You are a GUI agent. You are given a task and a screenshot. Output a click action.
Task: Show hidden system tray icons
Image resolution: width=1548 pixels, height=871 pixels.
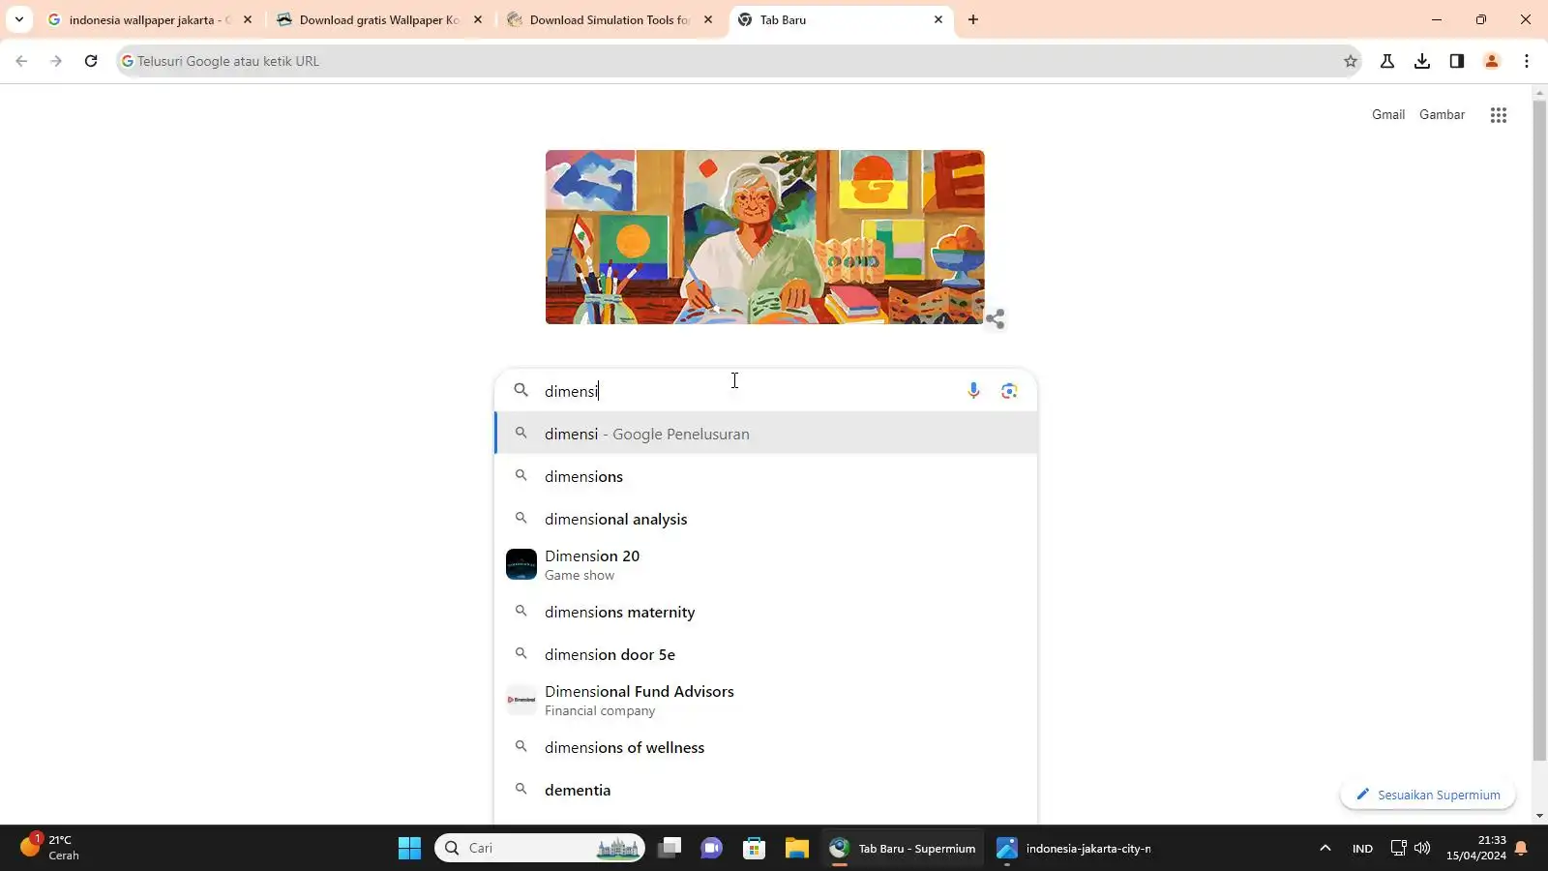coord(1325,849)
